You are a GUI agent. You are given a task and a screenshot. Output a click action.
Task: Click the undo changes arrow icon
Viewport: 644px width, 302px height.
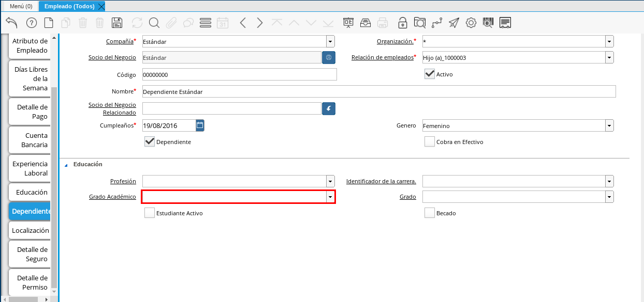pos(11,23)
